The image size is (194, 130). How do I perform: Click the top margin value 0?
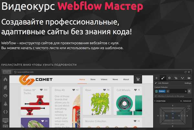click(x=173, y=106)
